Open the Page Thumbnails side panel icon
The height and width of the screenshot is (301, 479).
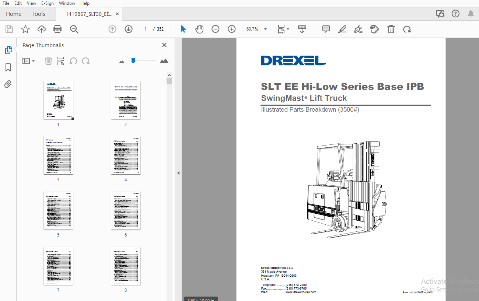click(8, 50)
